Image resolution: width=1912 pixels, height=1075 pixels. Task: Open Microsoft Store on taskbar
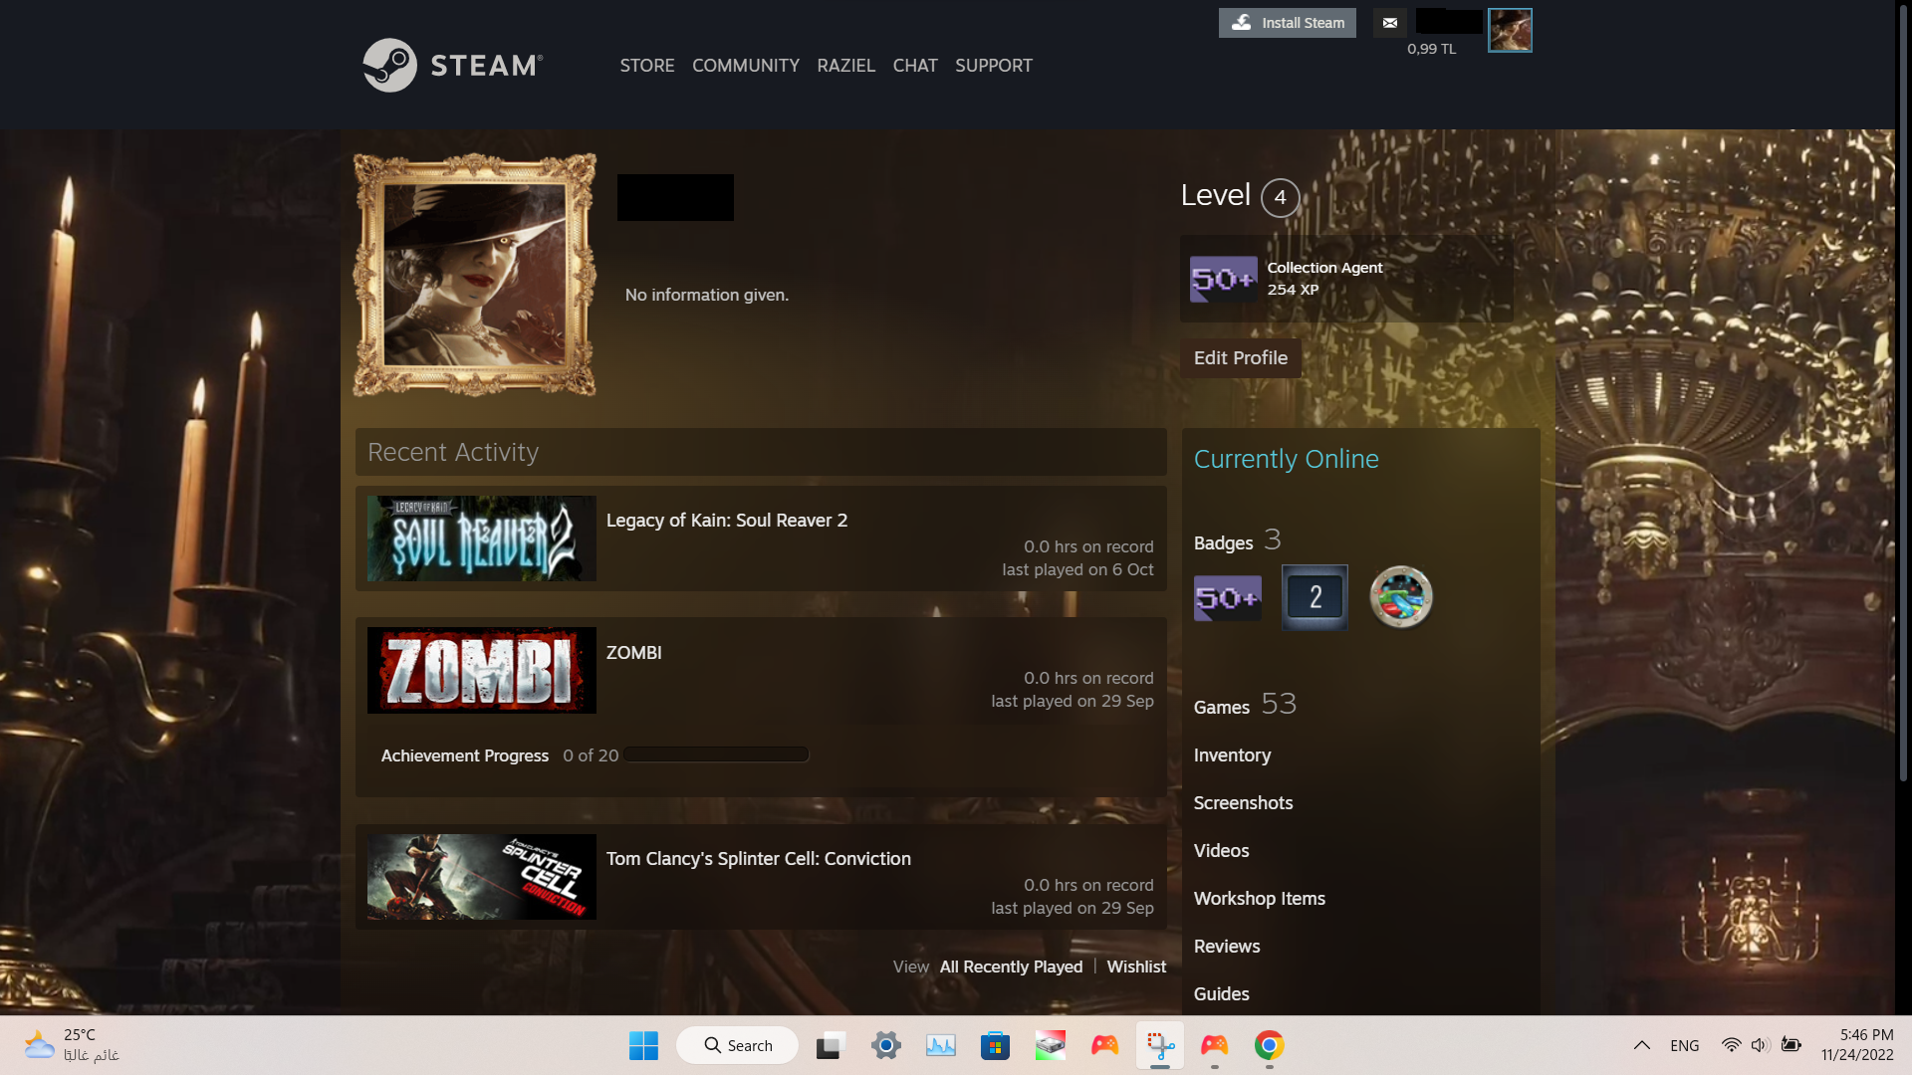(x=995, y=1045)
